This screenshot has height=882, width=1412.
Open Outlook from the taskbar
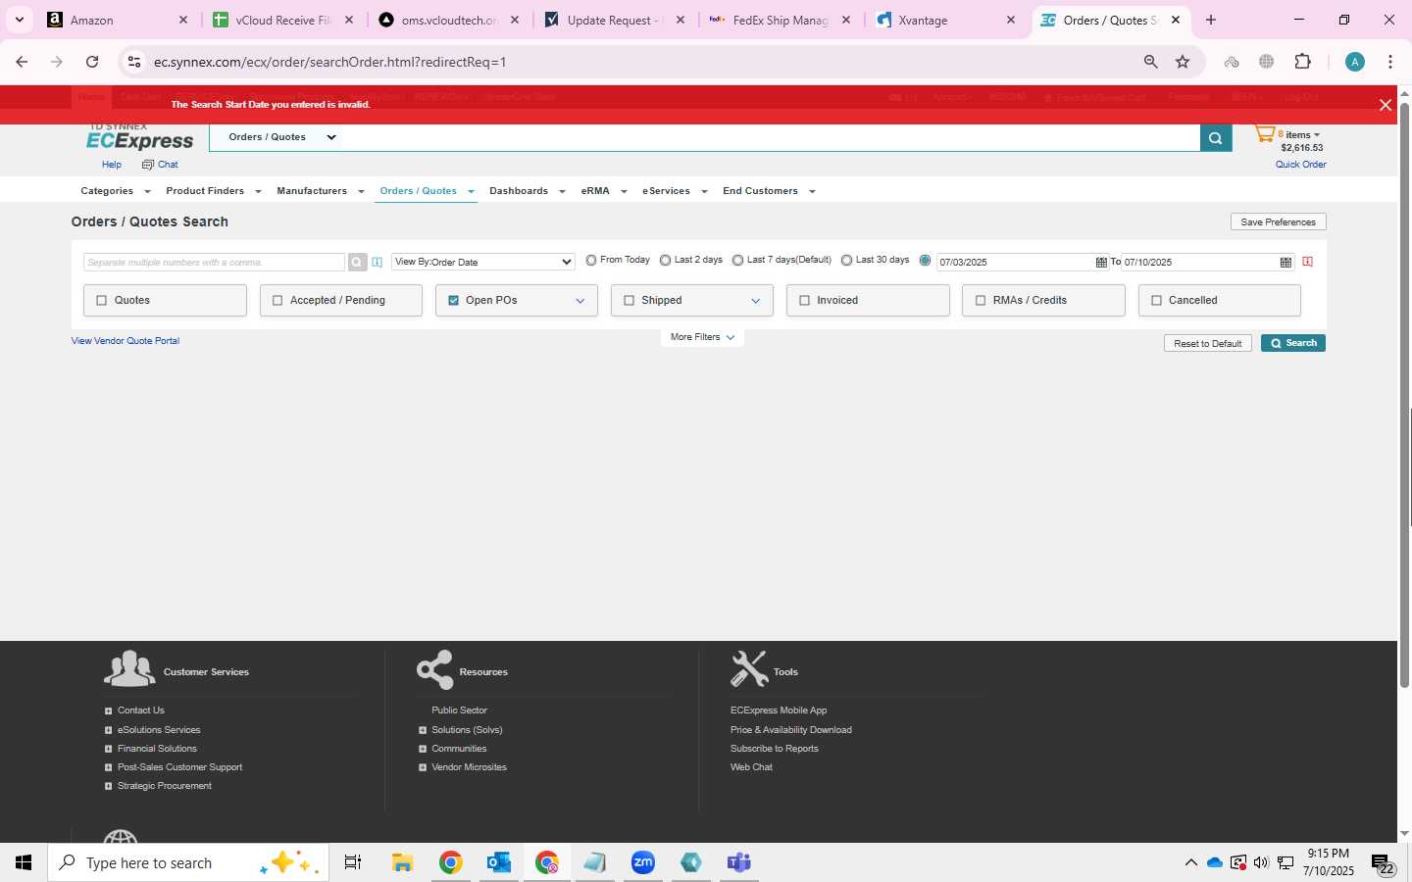pos(499,862)
